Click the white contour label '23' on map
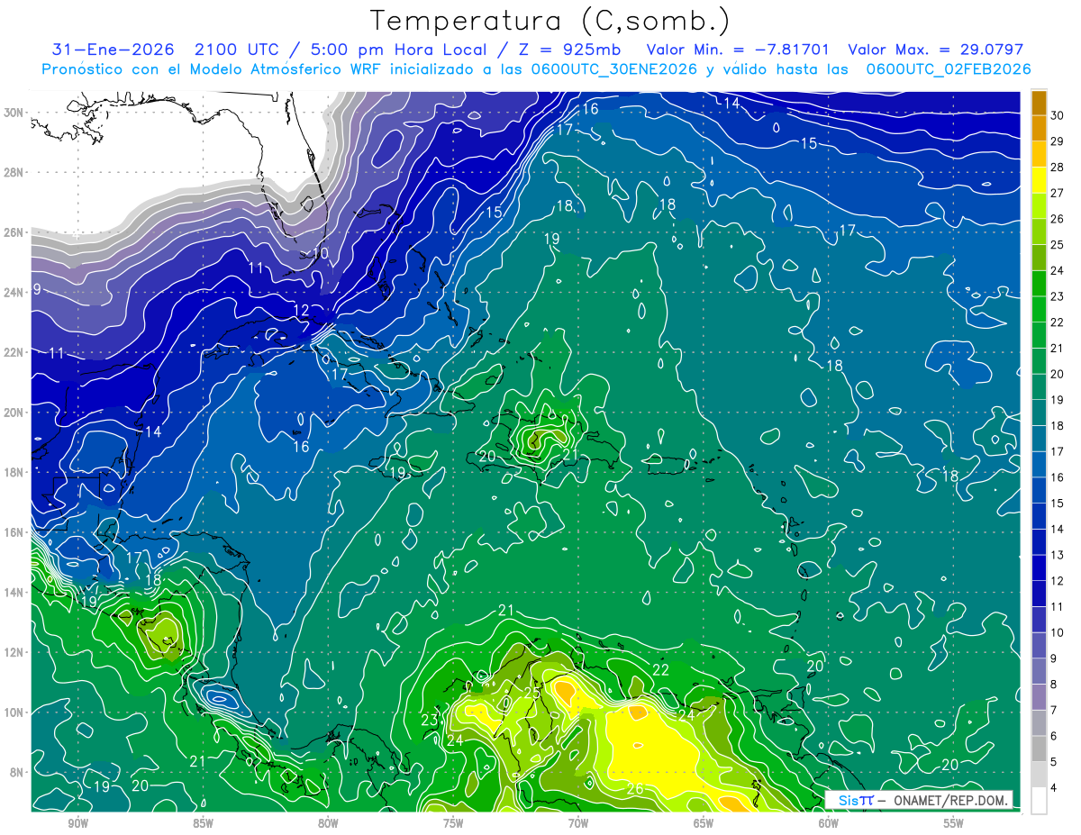Image resolution: width=1081 pixels, height=835 pixels. (429, 721)
